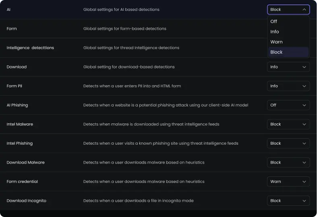This screenshot has height=217, width=317.
Task: Select Block option in the dropdown list
Action: pyautogui.click(x=276, y=52)
